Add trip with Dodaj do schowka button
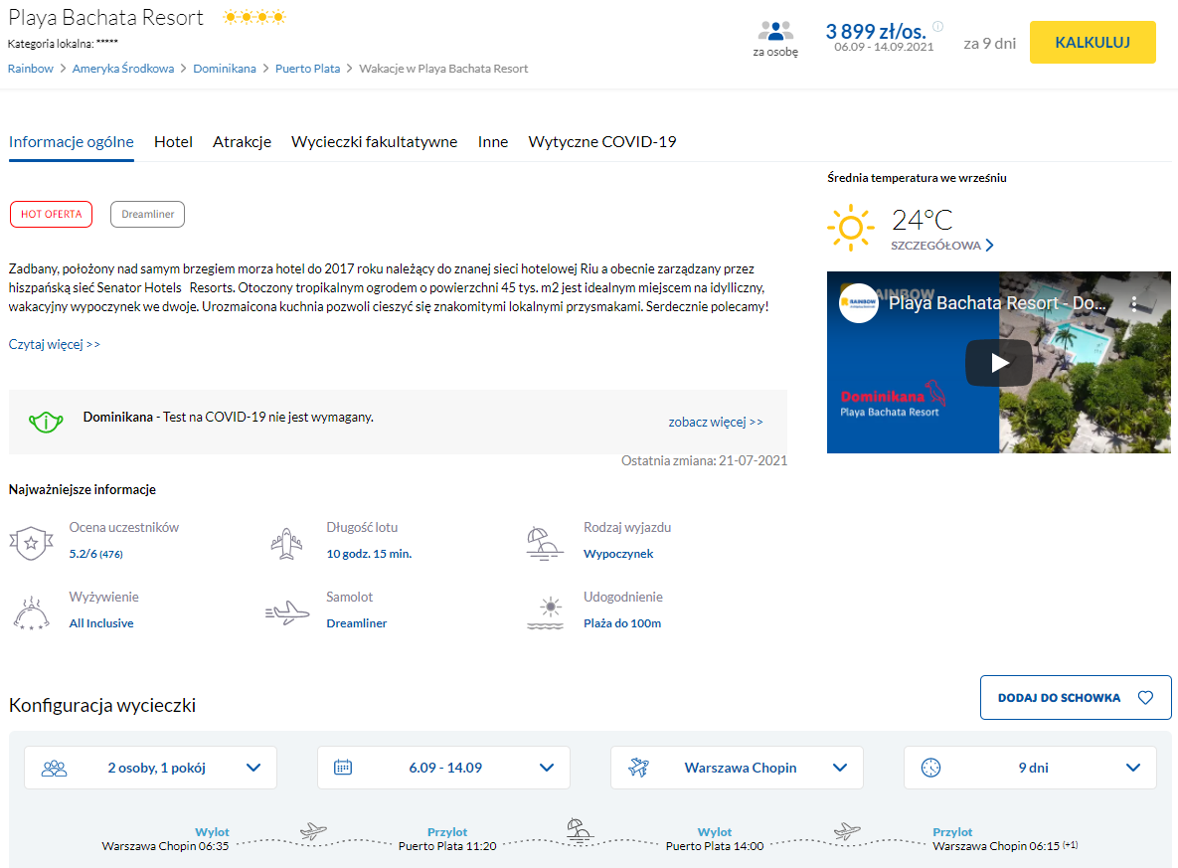Viewport: 1178px width, 868px height. tap(1075, 697)
